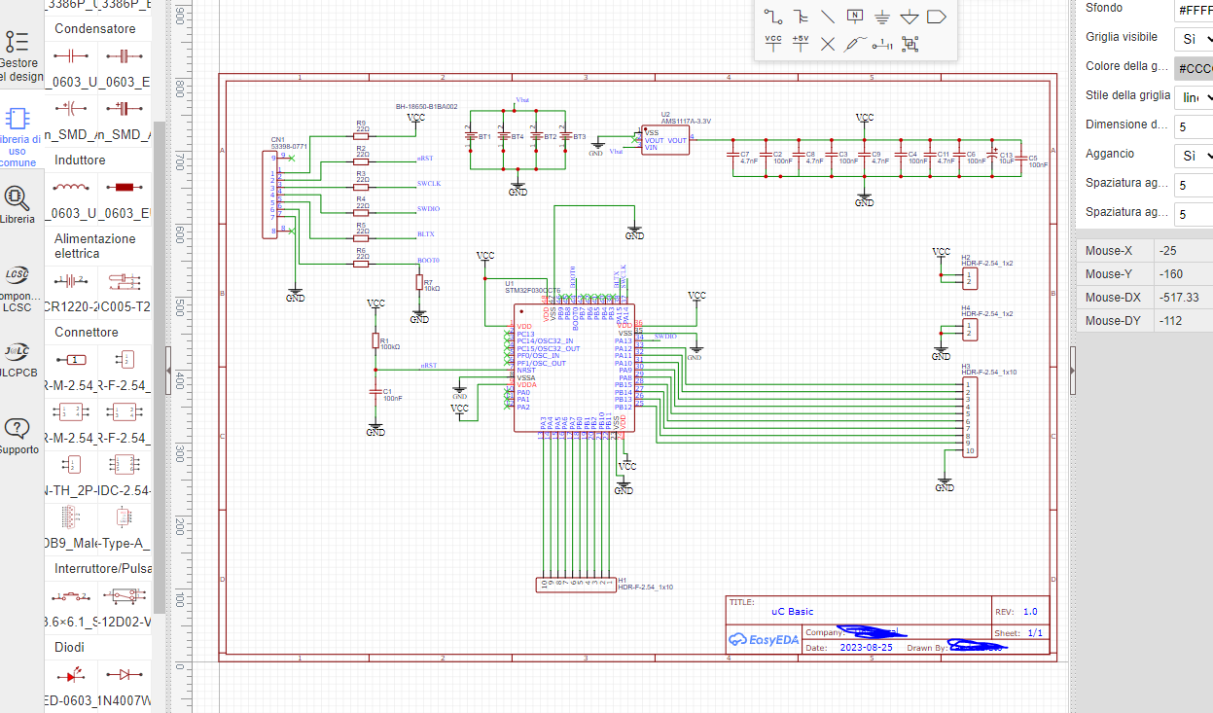Open the Gestore del design panel

coord(18,53)
